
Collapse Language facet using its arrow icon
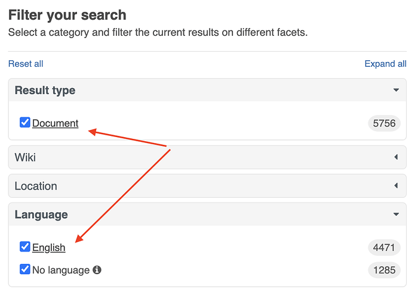(x=396, y=215)
